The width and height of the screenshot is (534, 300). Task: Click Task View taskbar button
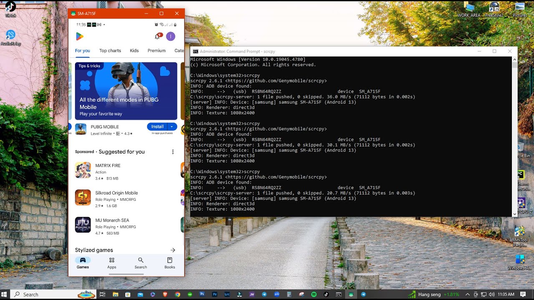click(x=102, y=294)
